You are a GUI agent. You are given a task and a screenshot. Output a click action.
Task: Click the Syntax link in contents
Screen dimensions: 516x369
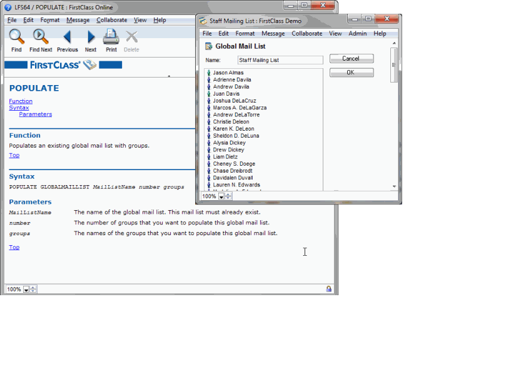click(x=19, y=108)
